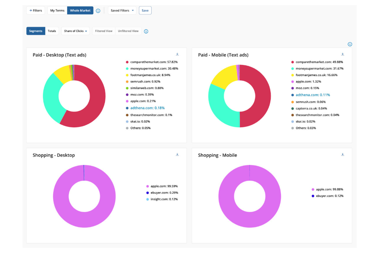Viewport: 379px width, 253px height.
Task: Download the Paid - Desktop chart data
Action: (177, 54)
